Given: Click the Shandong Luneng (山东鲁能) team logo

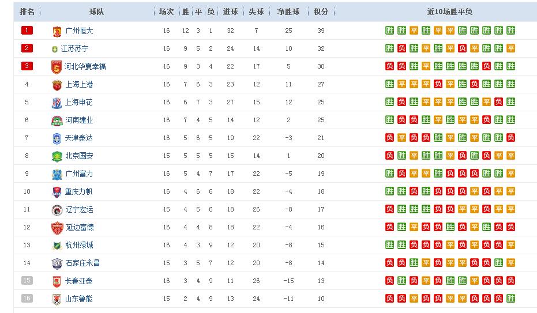Looking at the screenshot, I should [x=57, y=299].
